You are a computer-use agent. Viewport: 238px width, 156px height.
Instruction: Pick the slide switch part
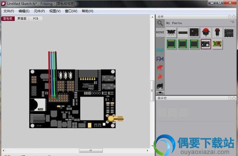[171, 32]
